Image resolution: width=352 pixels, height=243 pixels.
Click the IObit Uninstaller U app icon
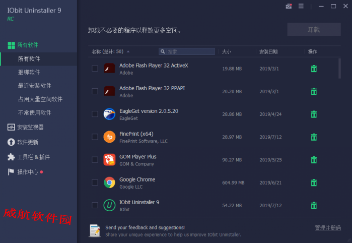pyautogui.click(x=109, y=205)
